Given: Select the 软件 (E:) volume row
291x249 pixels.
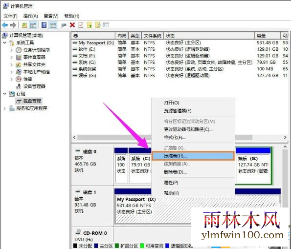Looking at the screenshot, I should 179,49.
